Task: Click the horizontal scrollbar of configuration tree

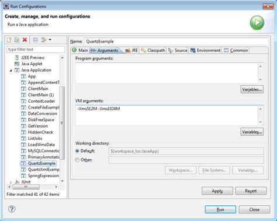Action: (33, 187)
